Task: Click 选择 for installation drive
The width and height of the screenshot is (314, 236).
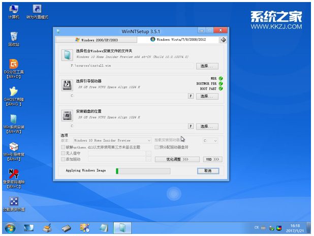Action: [x=207, y=126]
